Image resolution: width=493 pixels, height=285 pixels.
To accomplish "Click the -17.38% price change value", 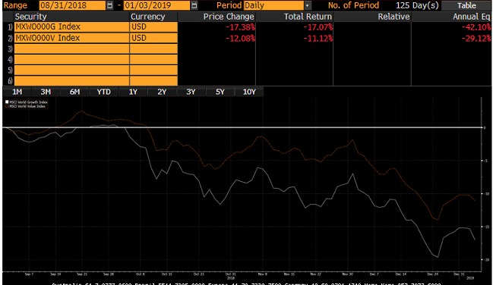I will coord(240,27).
